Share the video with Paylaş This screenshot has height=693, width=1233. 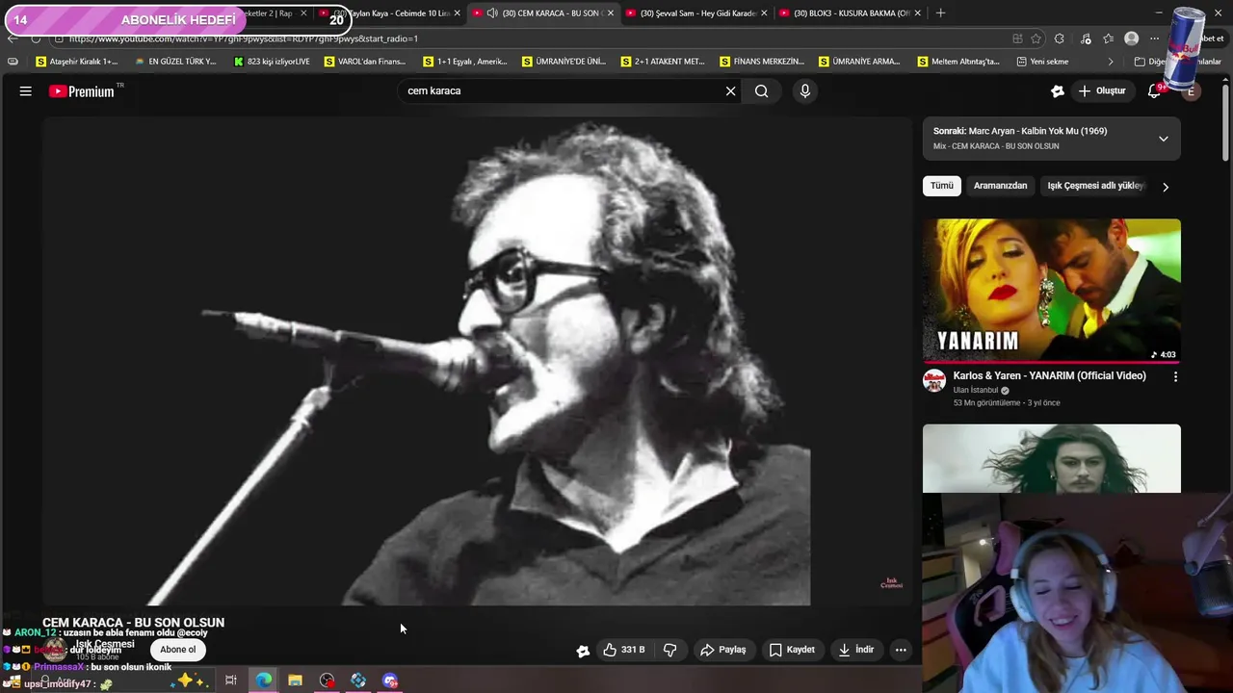(722, 650)
